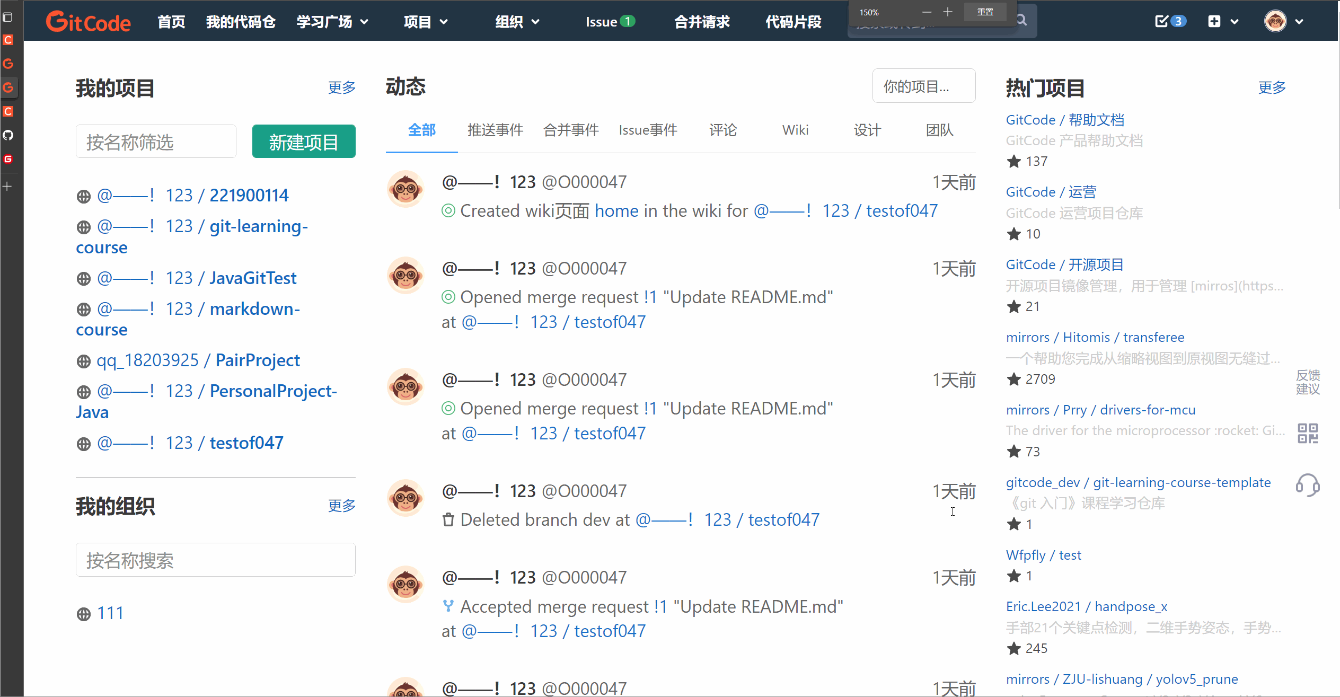Open hot project Eric.Lee2021 / handpose_x
The height and width of the screenshot is (697, 1340).
(x=1087, y=606)
